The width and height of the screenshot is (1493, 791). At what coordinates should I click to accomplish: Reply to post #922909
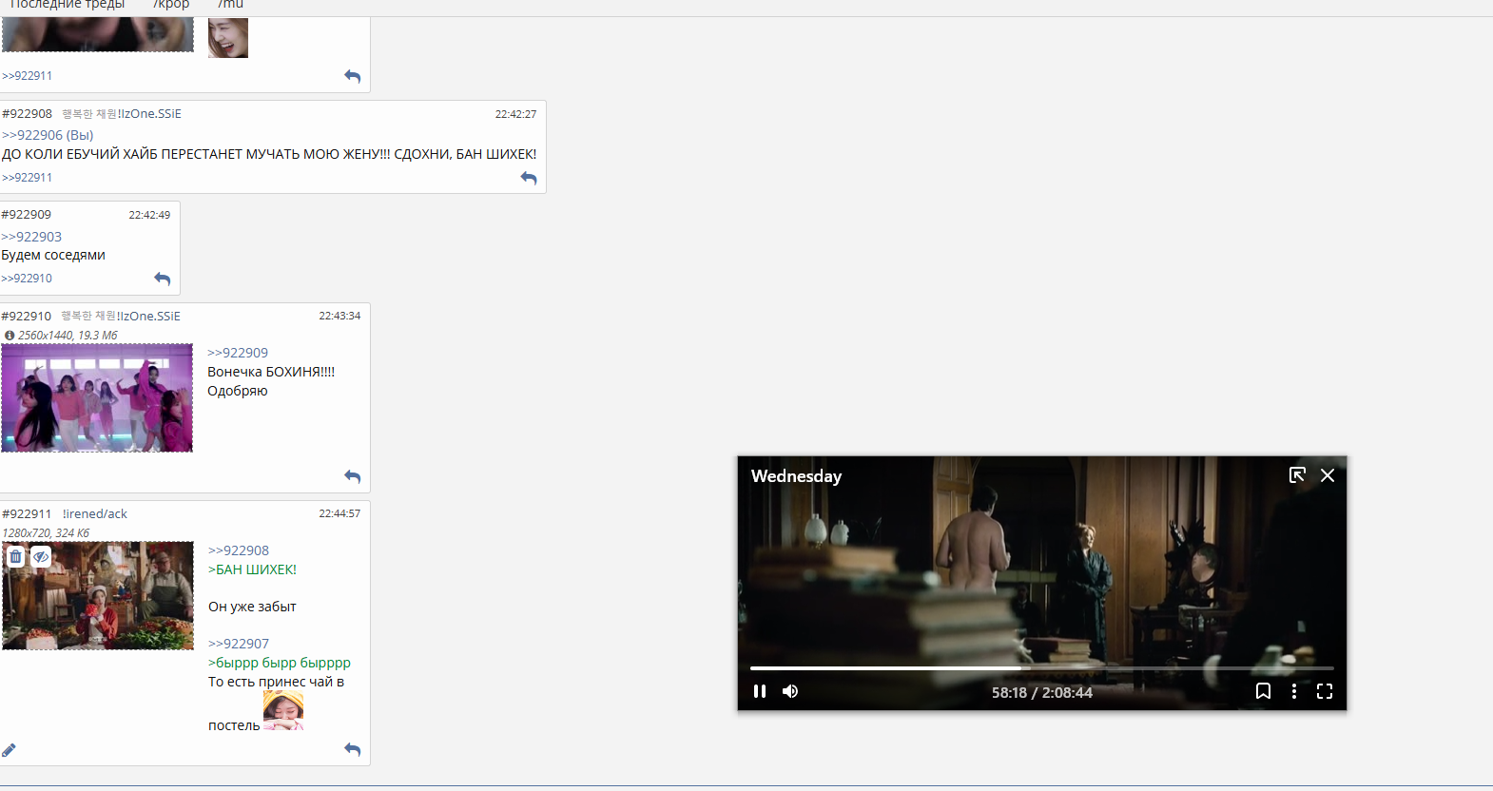[162, 279]
